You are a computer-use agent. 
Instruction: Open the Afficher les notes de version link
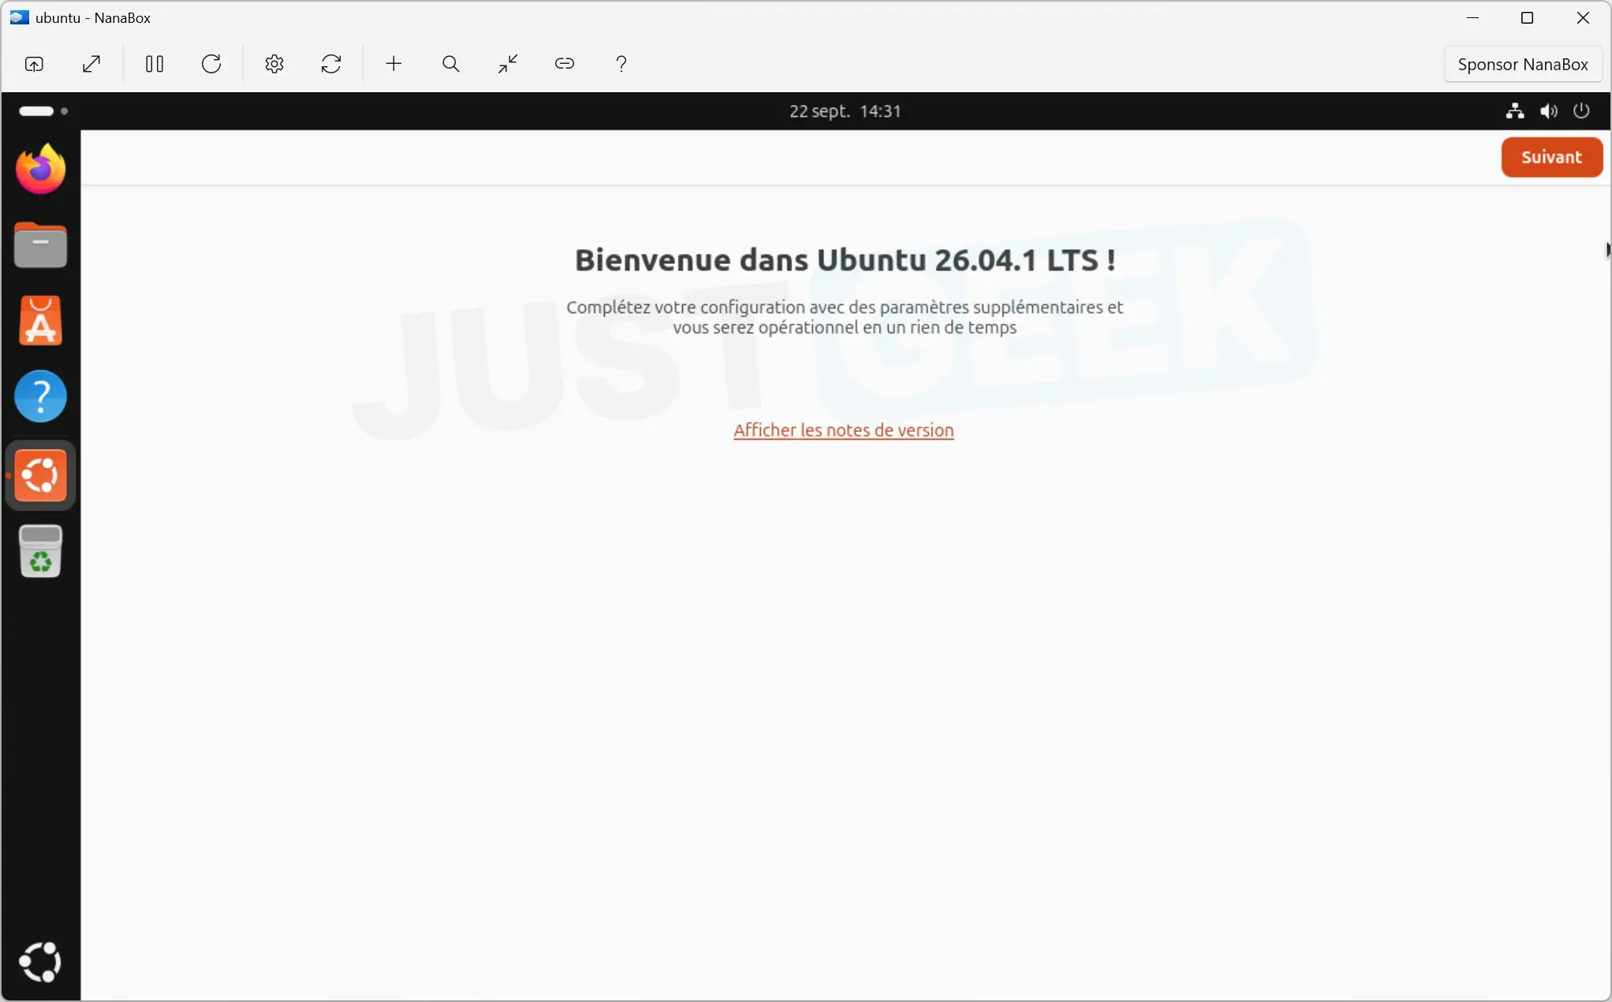tap(843, 430)
